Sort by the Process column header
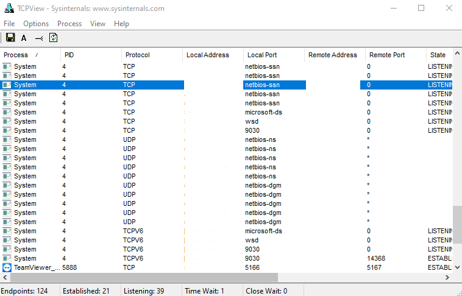This screenshot has height=296, width=462. 30,55
